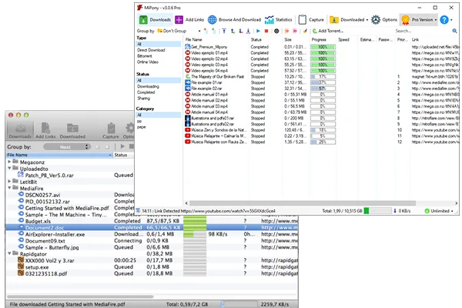Open the Pro Version dropdown
This screenshot has height=308, width=462.
point(420,19)
